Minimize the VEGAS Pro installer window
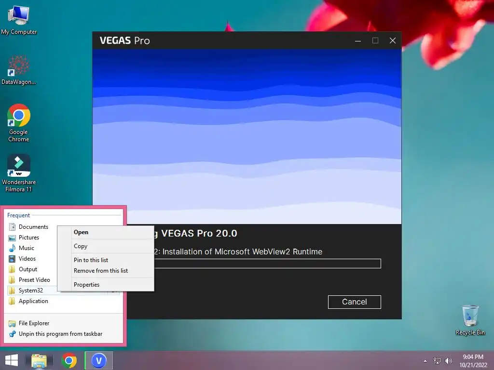Image resolution: width=494 pixels, height=370 pixels. [358, 40]
